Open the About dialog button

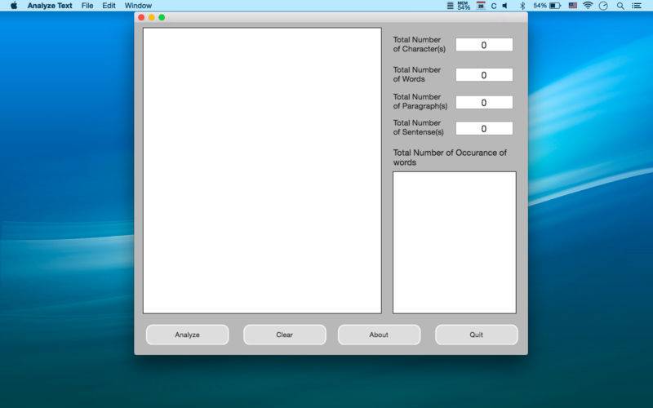(x=379, y=335)
